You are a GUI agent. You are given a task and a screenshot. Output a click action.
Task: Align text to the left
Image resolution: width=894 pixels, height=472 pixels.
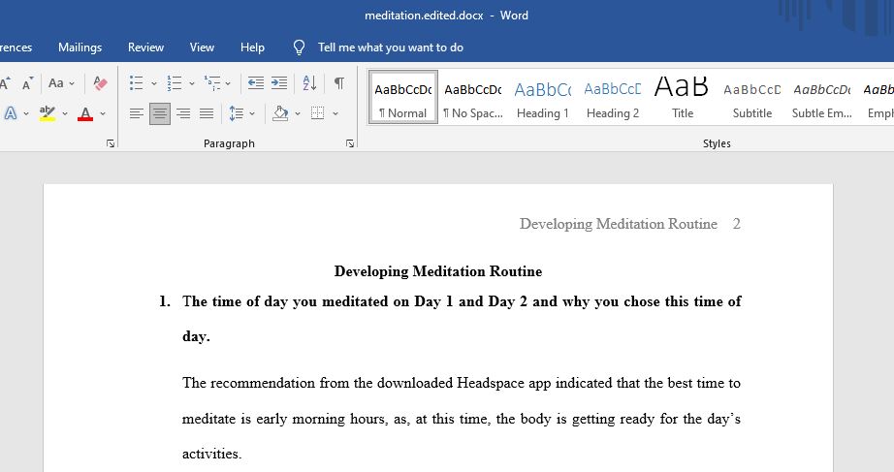[137, 113]
